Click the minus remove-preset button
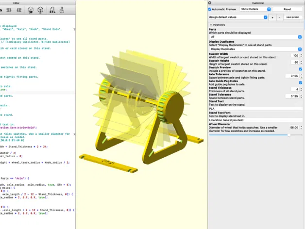Image resolution: width=305 pixels, height=229 pixels. click(x=279, y=17)
